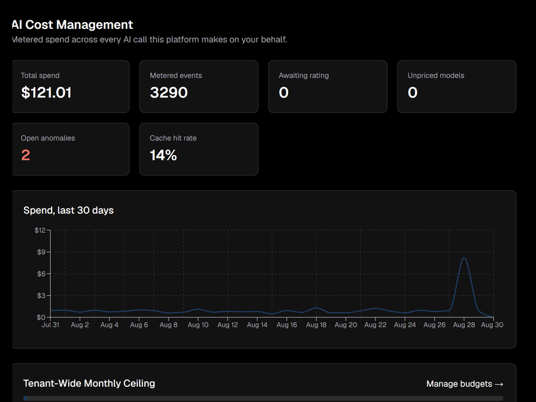Viewport: 536px width, 402px height.
Task: Click the Aug 22 axis label
Action: (x=375, y=325)
